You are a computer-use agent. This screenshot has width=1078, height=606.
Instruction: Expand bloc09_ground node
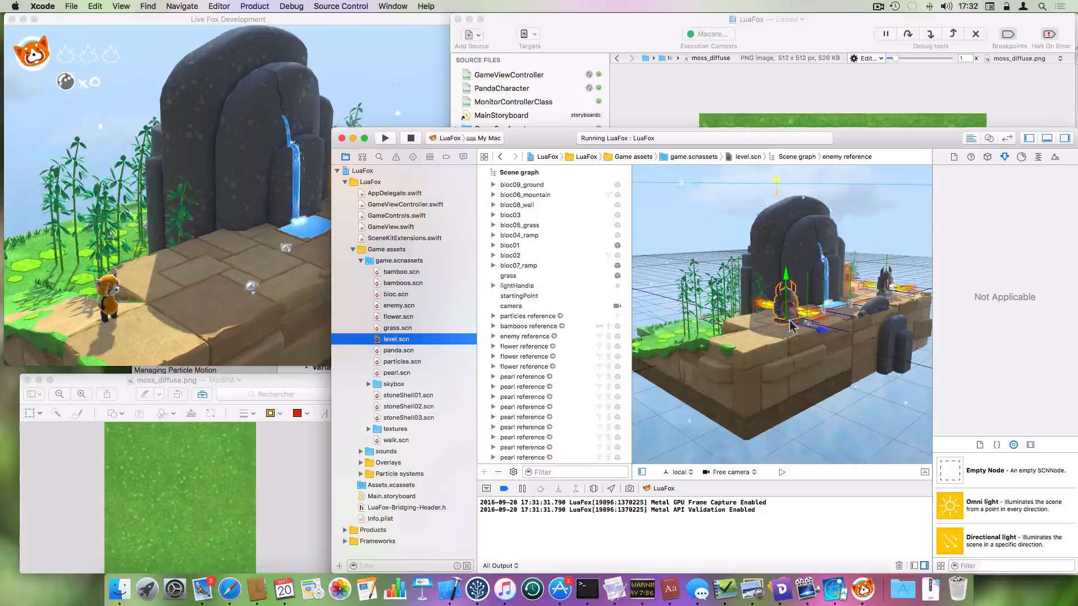(x=493, y=185)
